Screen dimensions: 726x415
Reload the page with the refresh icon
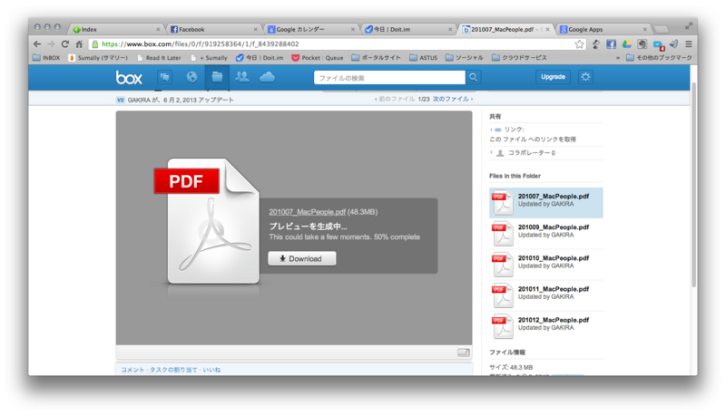[64, 43]
